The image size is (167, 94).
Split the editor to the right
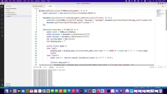(x=163, y=6)
